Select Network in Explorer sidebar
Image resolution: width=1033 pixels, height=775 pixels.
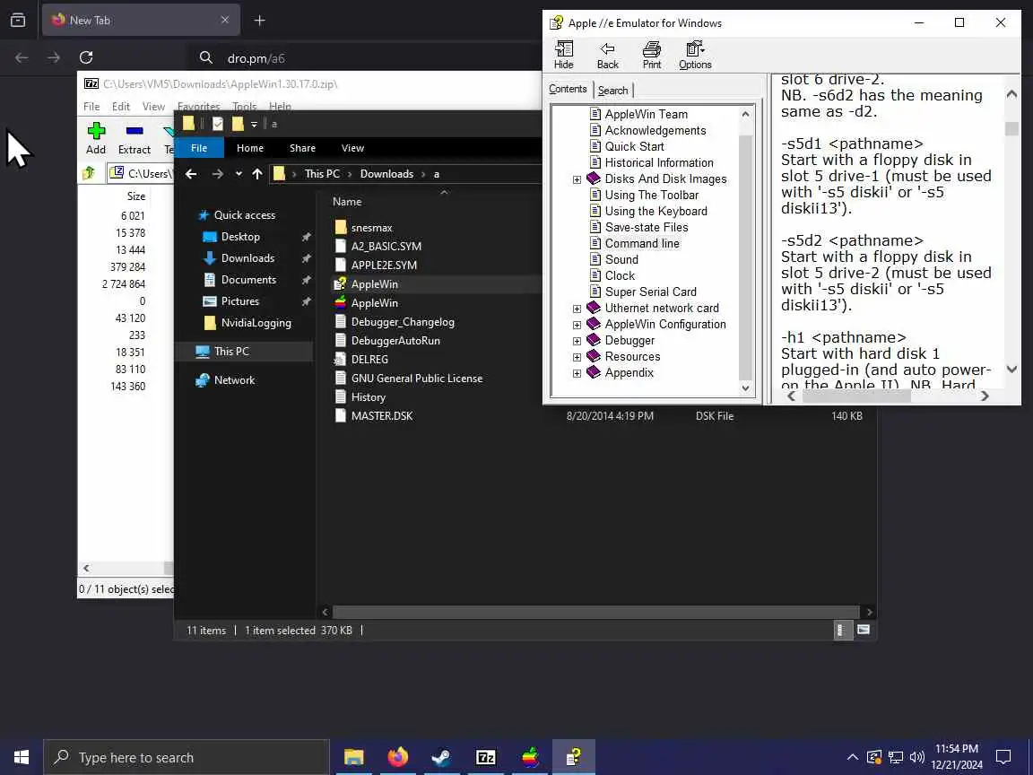[x=235, y=380]
